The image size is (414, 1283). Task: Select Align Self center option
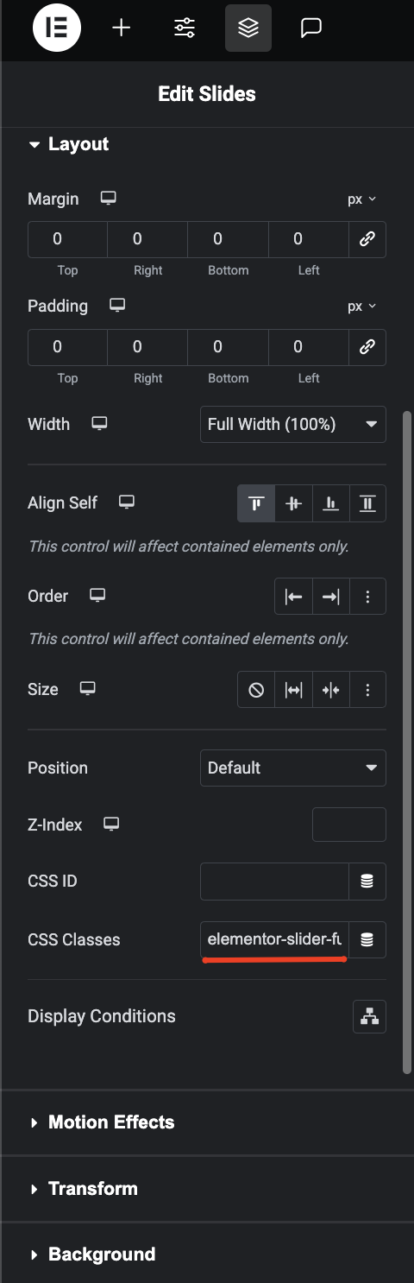[293, 503]
